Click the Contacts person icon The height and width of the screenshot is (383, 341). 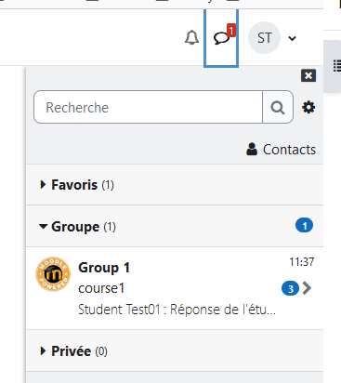(x=252, y=149)
